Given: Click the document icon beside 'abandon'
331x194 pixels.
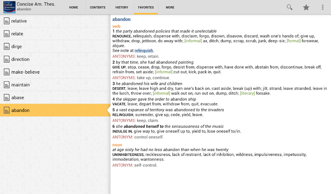Looking at the screenshot, I should pos(7,110).
